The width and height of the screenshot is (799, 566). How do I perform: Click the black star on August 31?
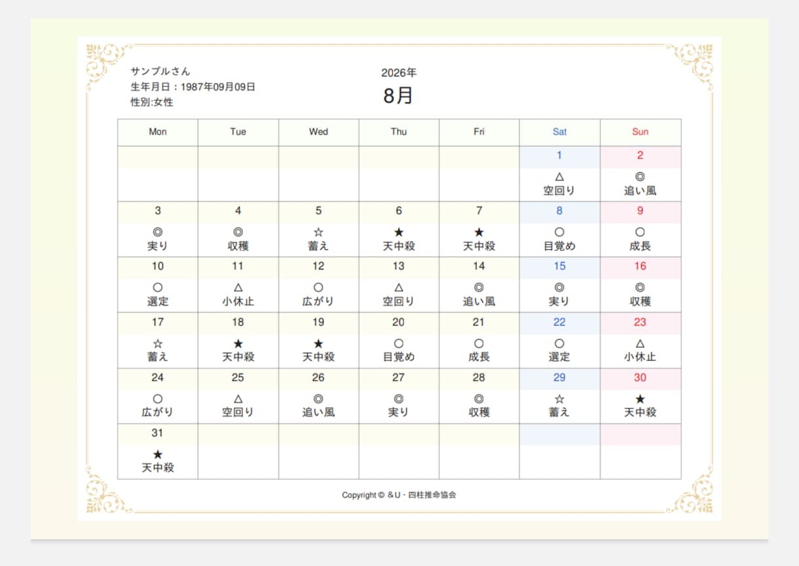click(157, 455)
